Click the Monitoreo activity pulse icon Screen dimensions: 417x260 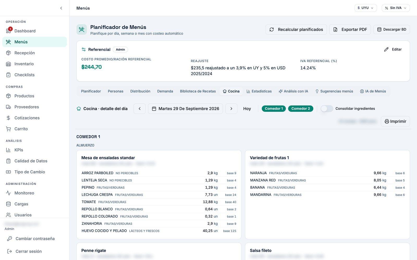(9, 193)
